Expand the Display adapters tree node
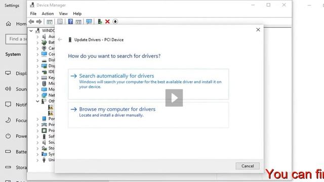Viewport: 324px width, 182px height. tap(37, 66)
